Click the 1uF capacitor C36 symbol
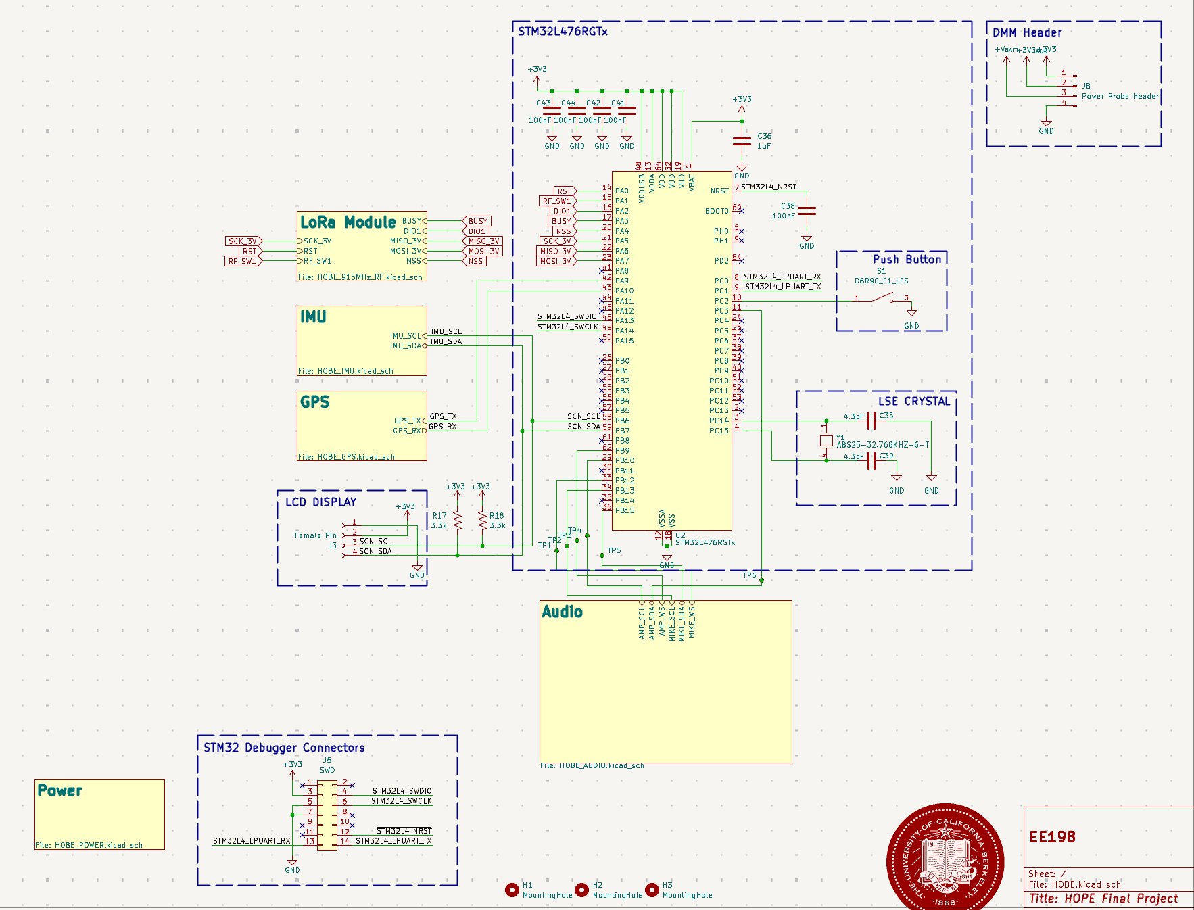The image size is (1194, 910). click(x=742, y=143)
